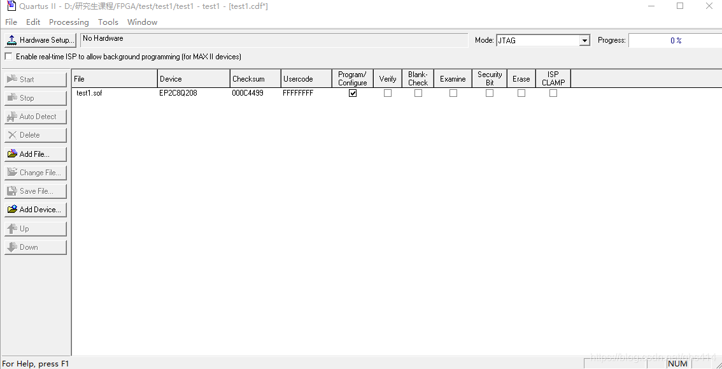This screenshot has height=369, width=722.
Task: Check Verify for test1.sof
Action: click(x=388, y=93)
